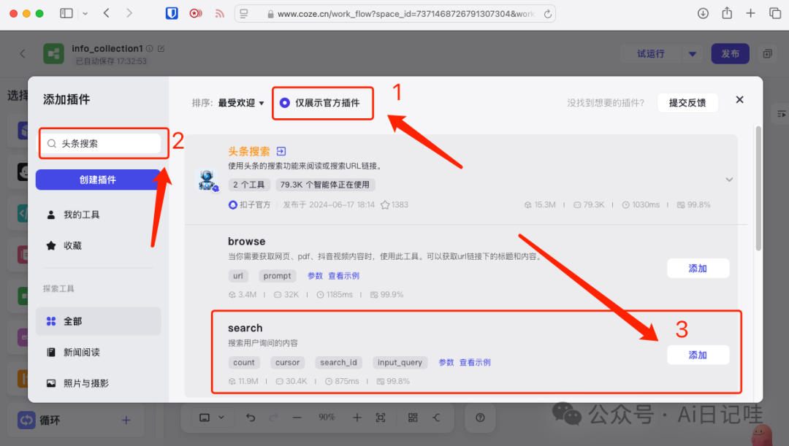Open 头条搜索 plugin detail arrow icon
The image size is (789, 446).
pyautogui.click(x=281, y=151)
